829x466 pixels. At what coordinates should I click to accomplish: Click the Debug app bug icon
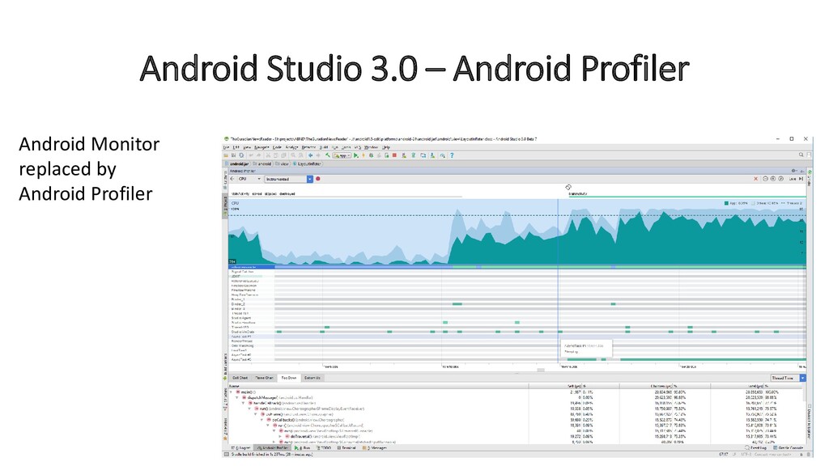[x=372, y=155]
